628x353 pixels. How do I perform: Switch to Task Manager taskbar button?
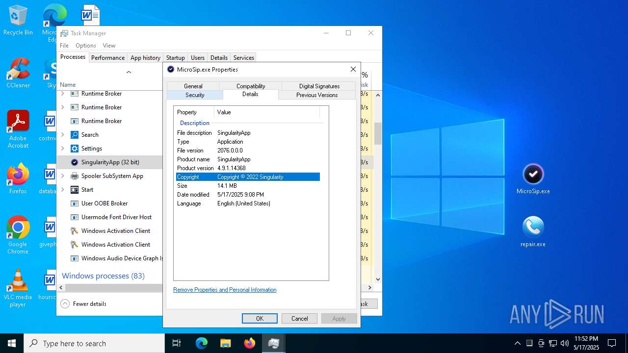coord(273,343)
